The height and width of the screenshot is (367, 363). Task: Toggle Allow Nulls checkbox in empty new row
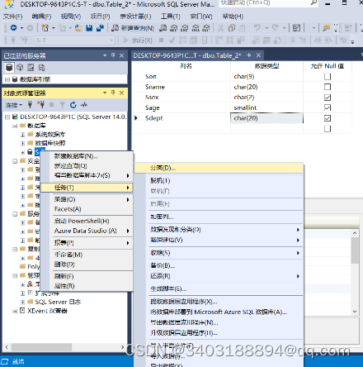point(328,129)
